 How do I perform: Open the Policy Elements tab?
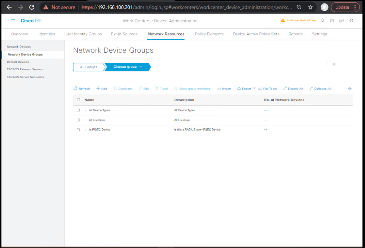(x=209, y=34)
